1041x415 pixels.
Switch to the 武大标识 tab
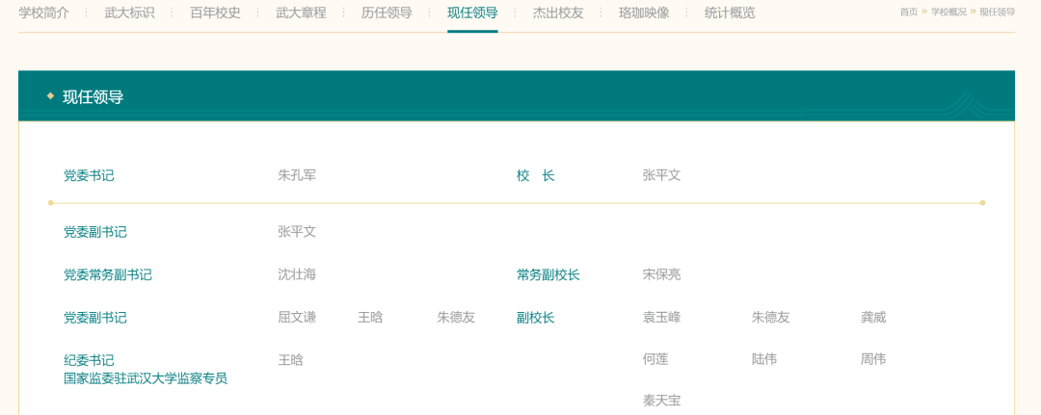(x=129, y=13)
